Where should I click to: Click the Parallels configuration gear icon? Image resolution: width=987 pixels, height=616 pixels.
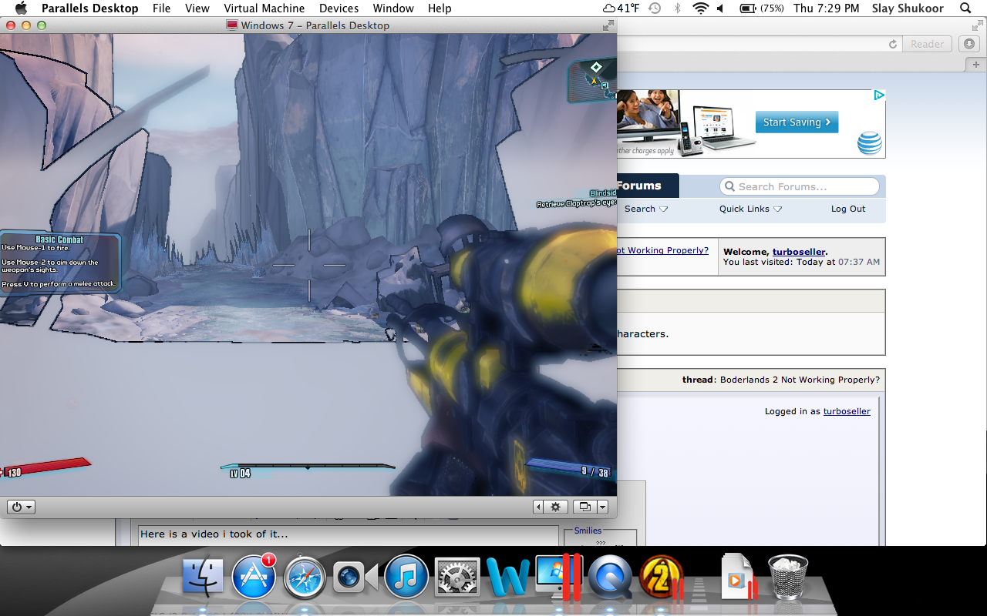(554, 507)
